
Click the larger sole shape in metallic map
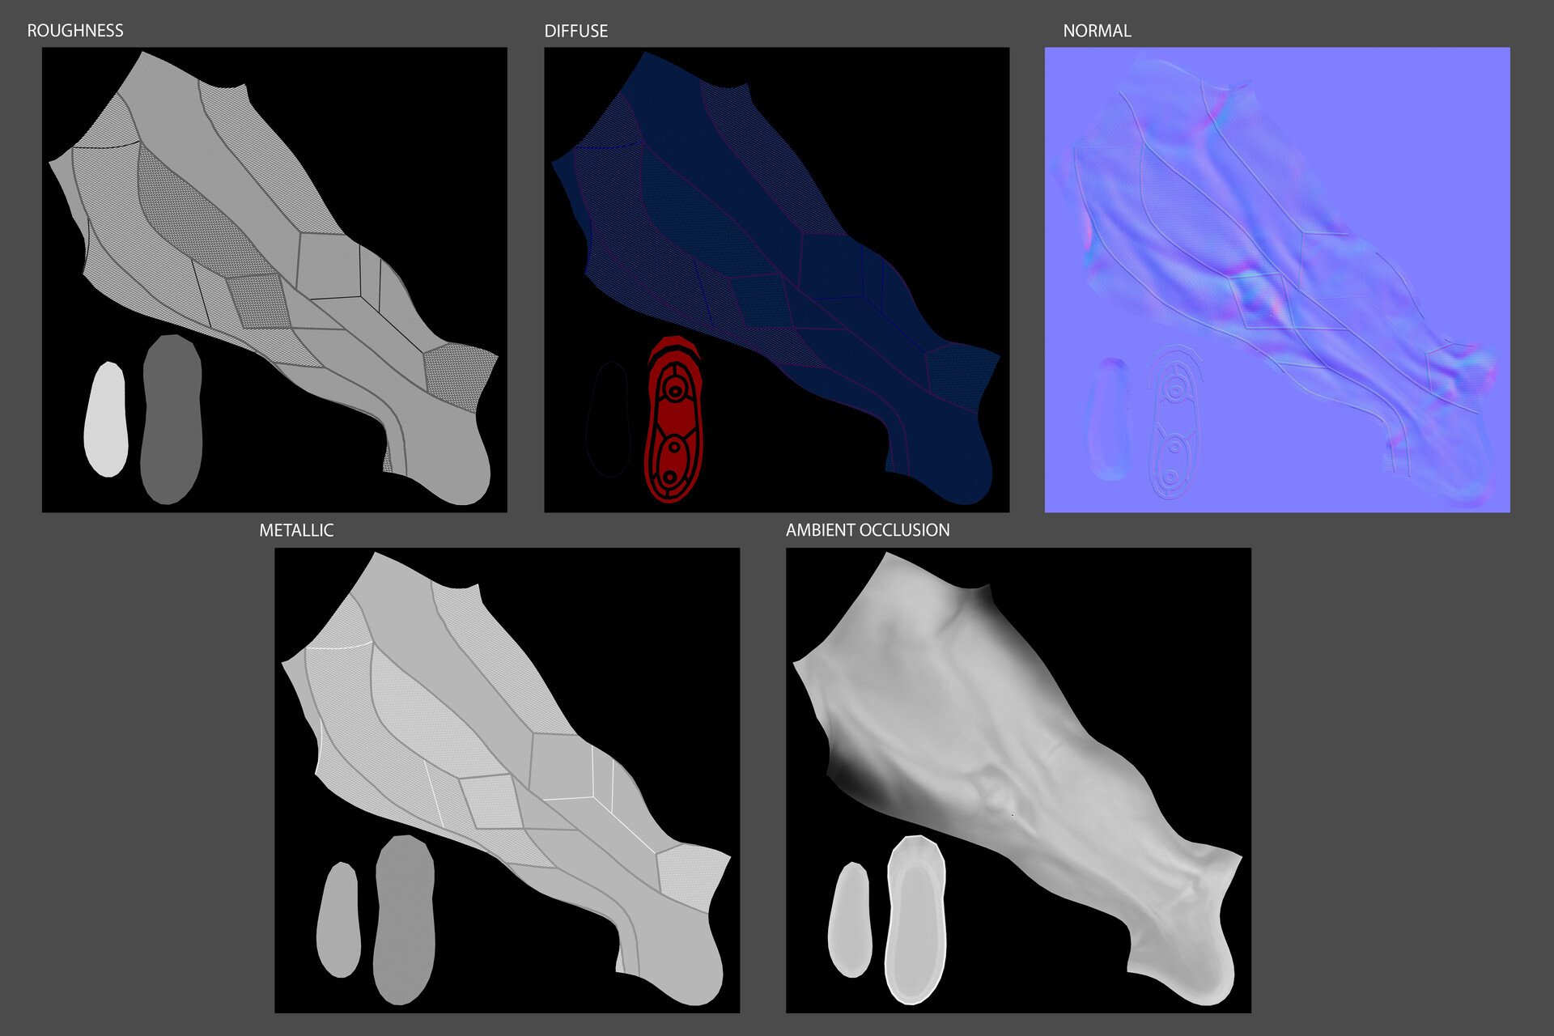click(x=404, y=919)
